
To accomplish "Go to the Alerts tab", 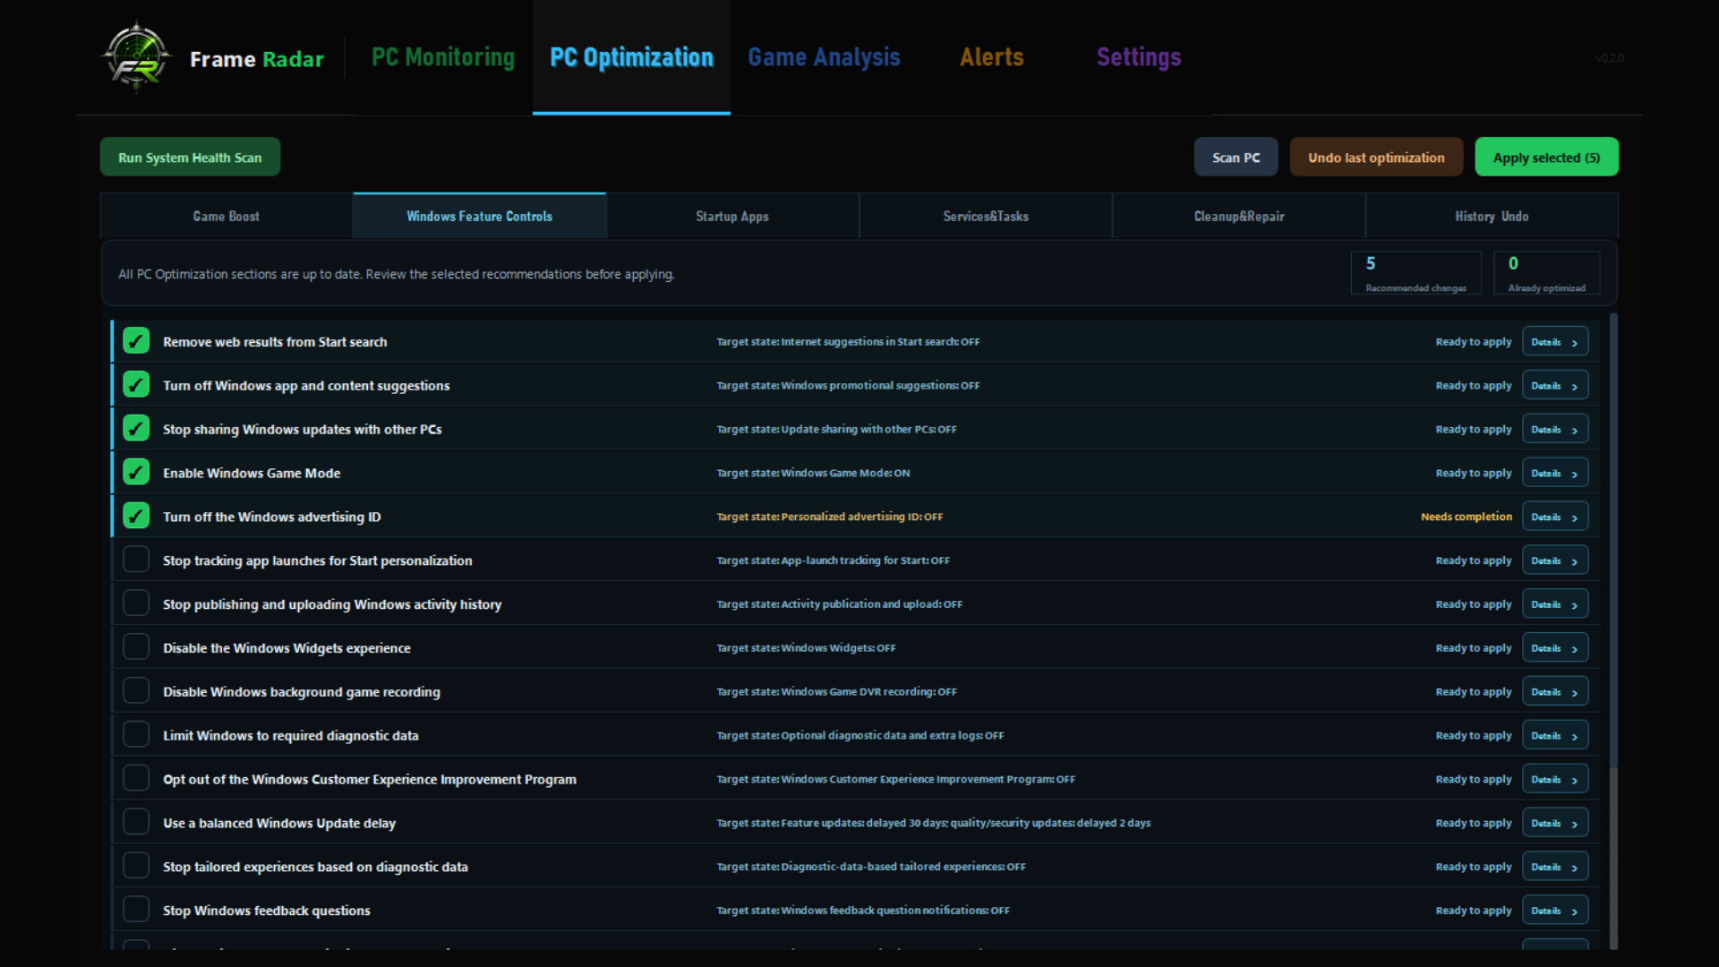I will point(991,57).
